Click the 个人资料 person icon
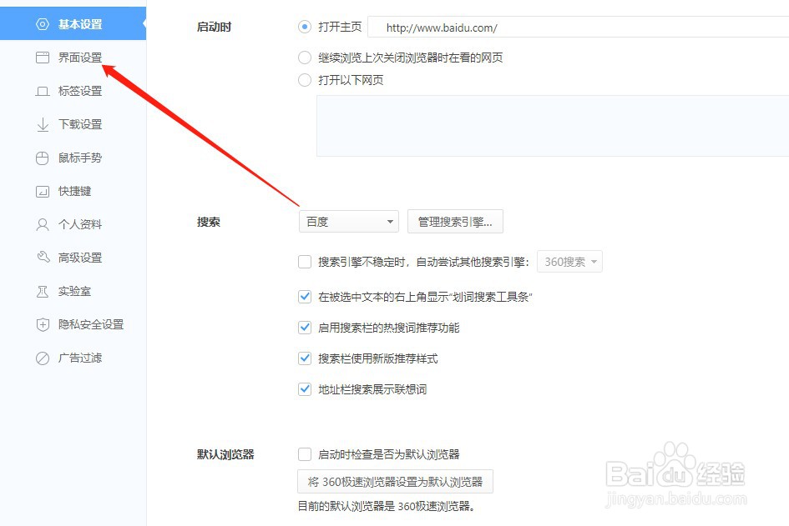The image size is (789, 526). pyautogui.click(x=43, y=224)
